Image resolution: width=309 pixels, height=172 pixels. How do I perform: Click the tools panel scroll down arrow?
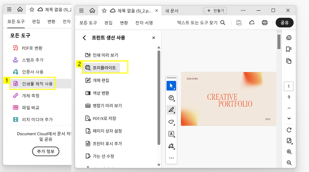(x=159, y=165)
